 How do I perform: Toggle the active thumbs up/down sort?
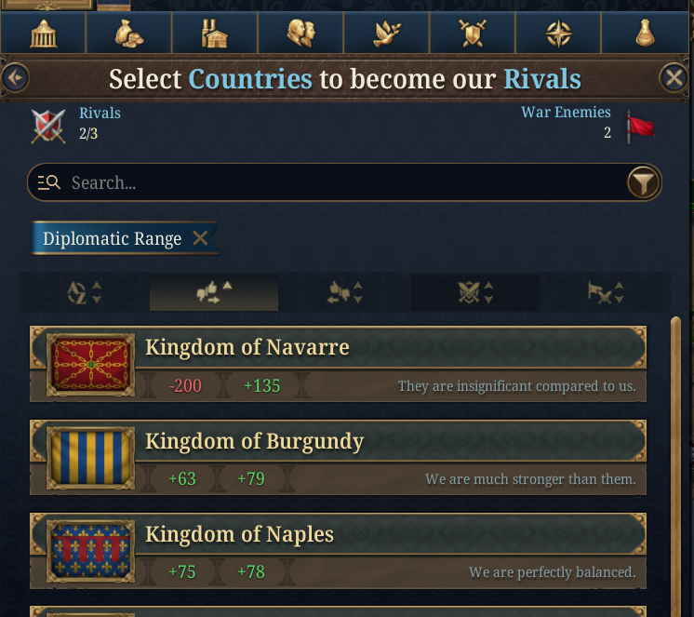pos(214,293)
